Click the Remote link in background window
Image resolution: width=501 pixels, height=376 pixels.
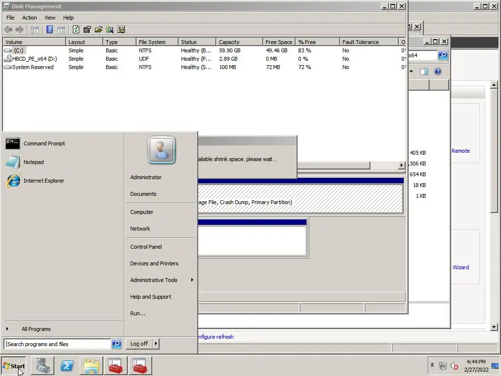(460, 151)
